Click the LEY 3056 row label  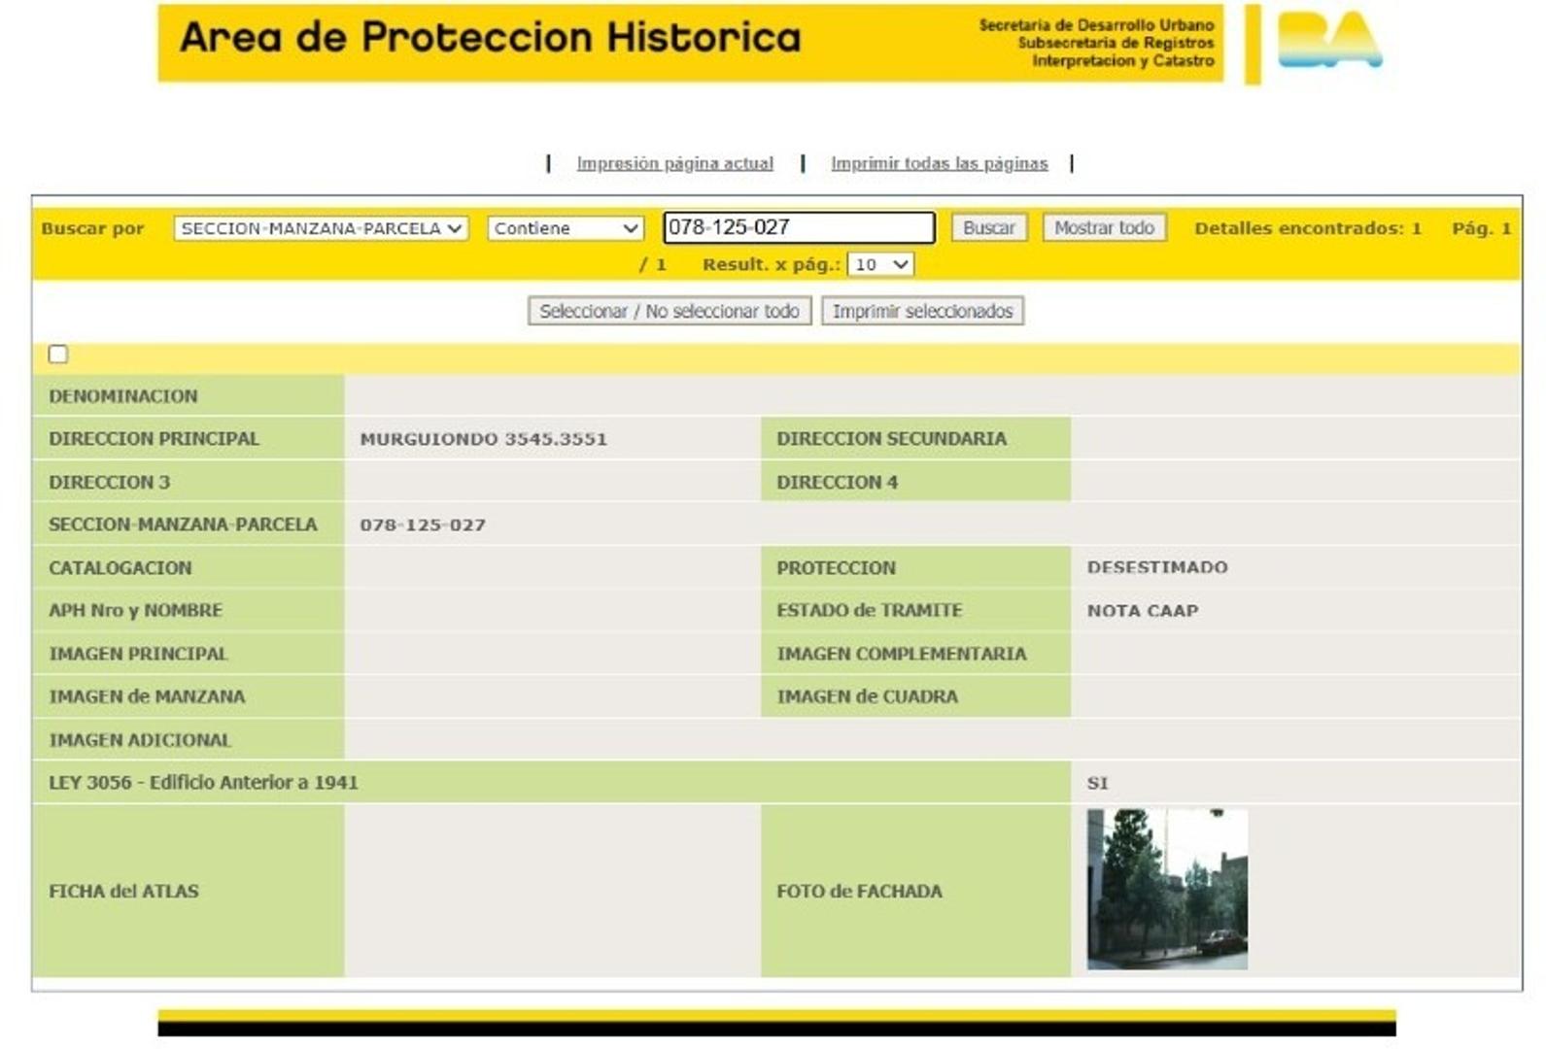click(x=203, y=783)
